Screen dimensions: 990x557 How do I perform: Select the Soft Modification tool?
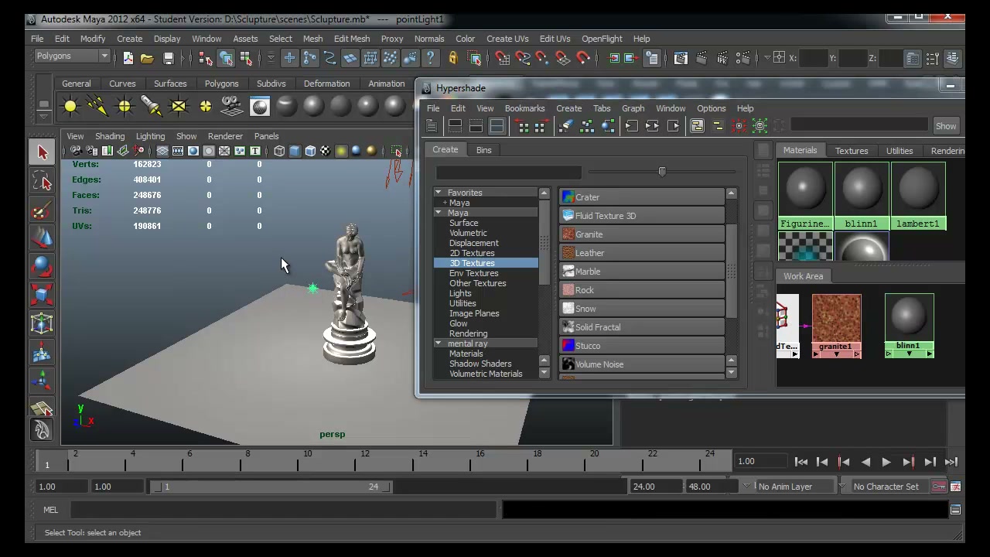(x=43, y=353)
